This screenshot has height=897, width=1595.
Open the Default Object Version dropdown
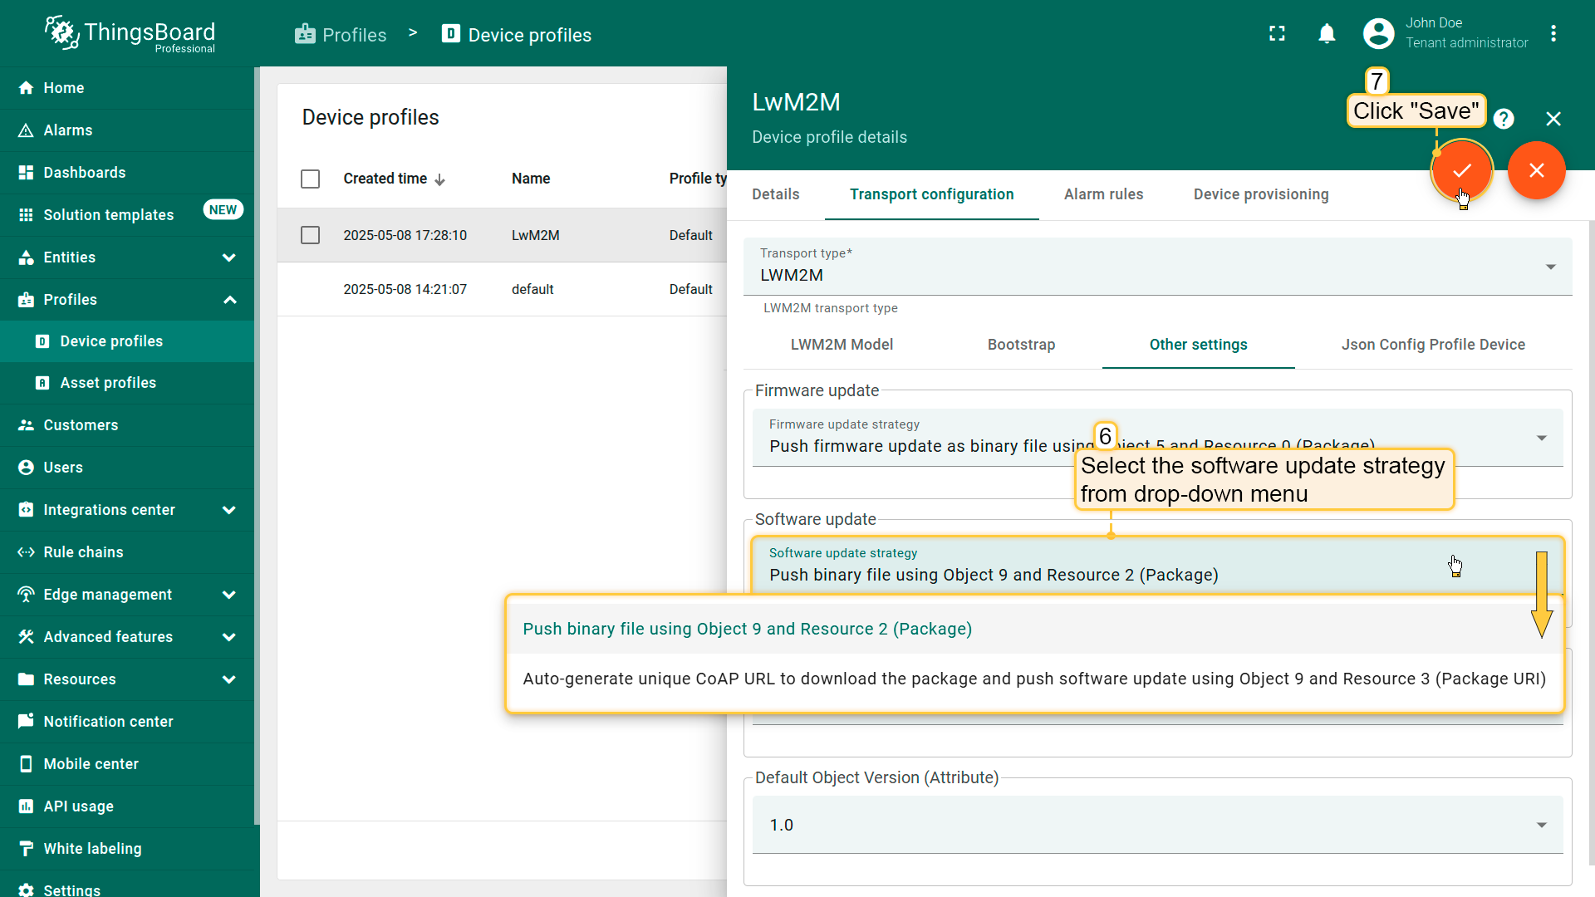1157,825
